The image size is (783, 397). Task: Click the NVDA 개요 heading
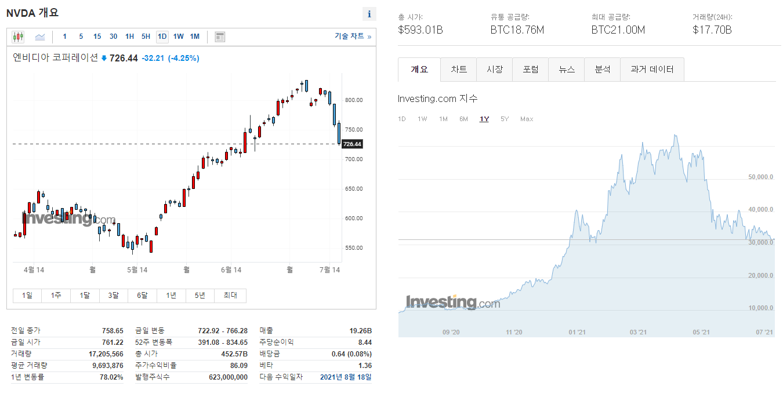click(32, 13)
